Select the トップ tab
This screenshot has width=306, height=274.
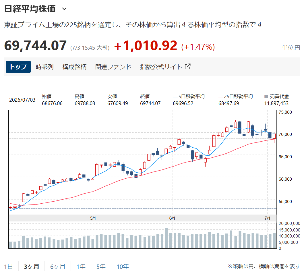click(x=18, y=67)
